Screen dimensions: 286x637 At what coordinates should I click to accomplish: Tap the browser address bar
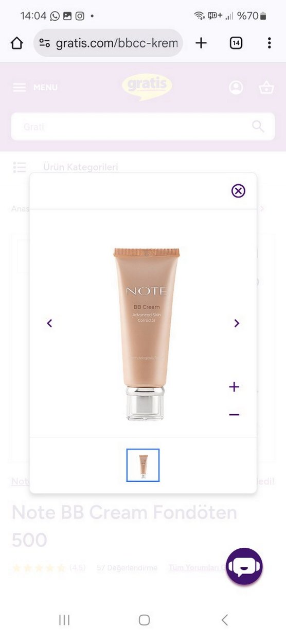[x=108, y=43]
